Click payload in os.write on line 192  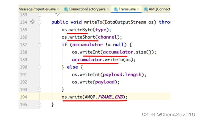pyautogui.click(x=105, y=82)
